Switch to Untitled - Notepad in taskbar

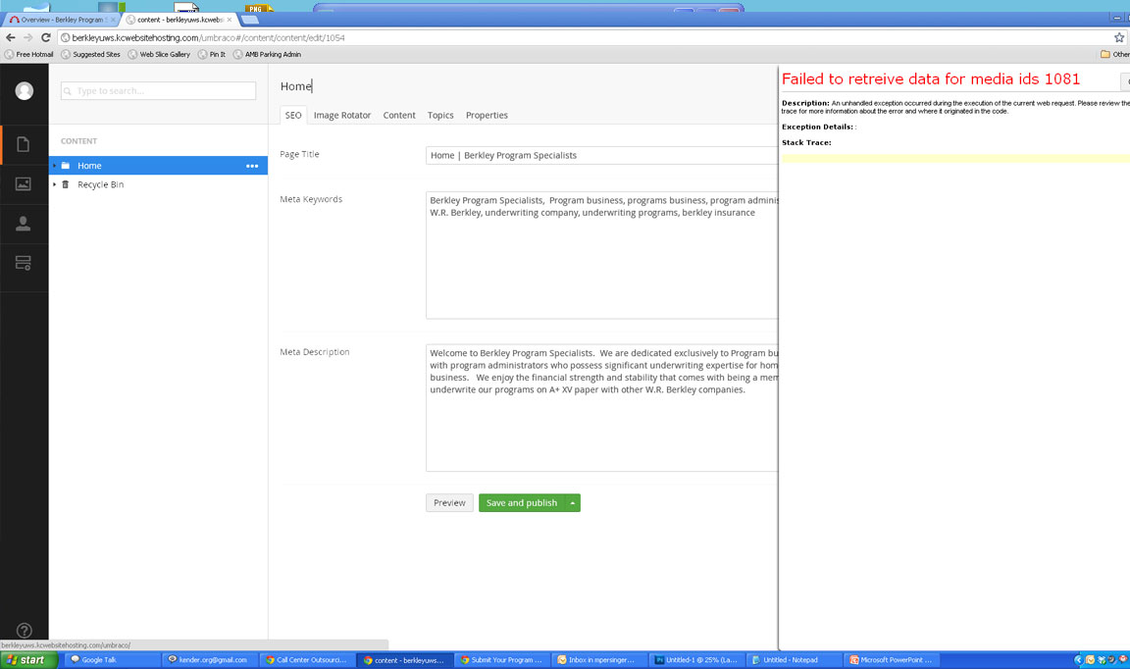tap(795, 660)
